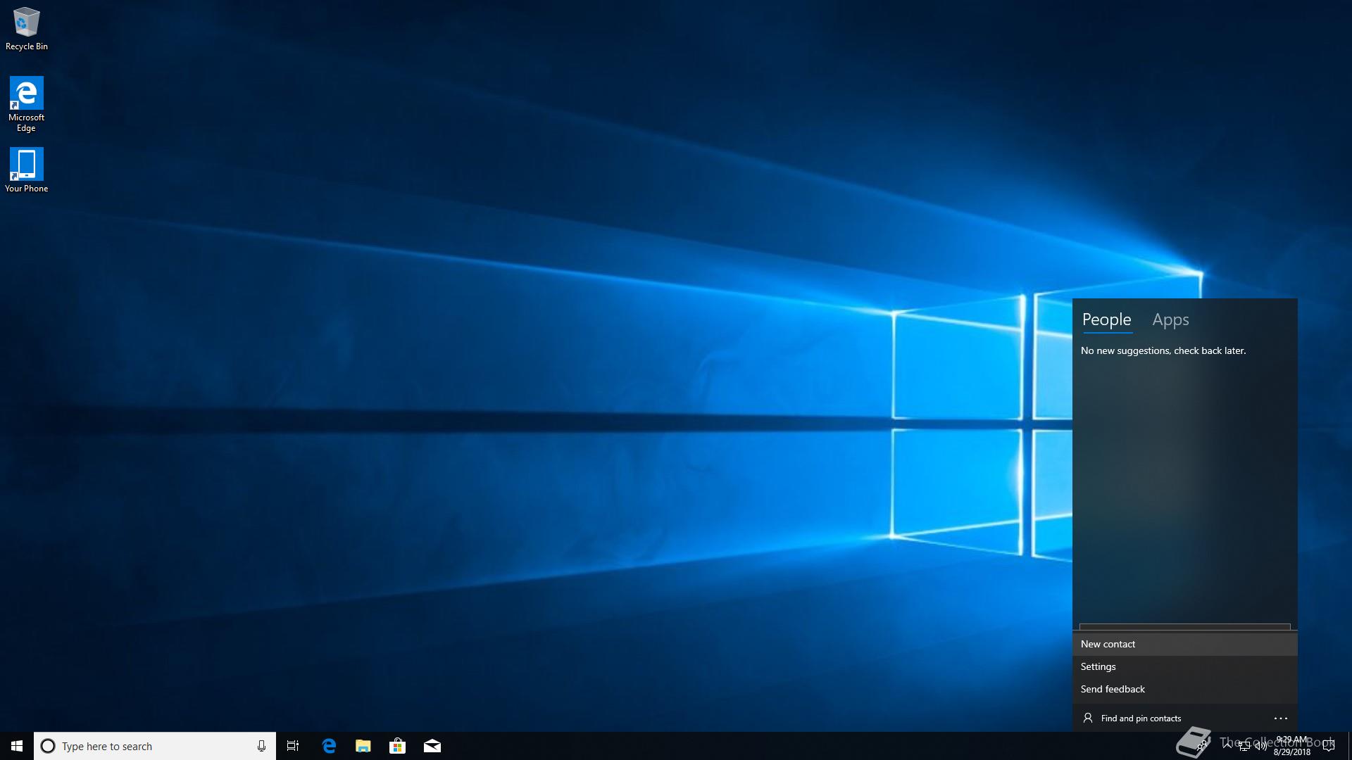
Task: Open the Microsoft Edge desktop shortcut
Action: click(x=26, y=102)
